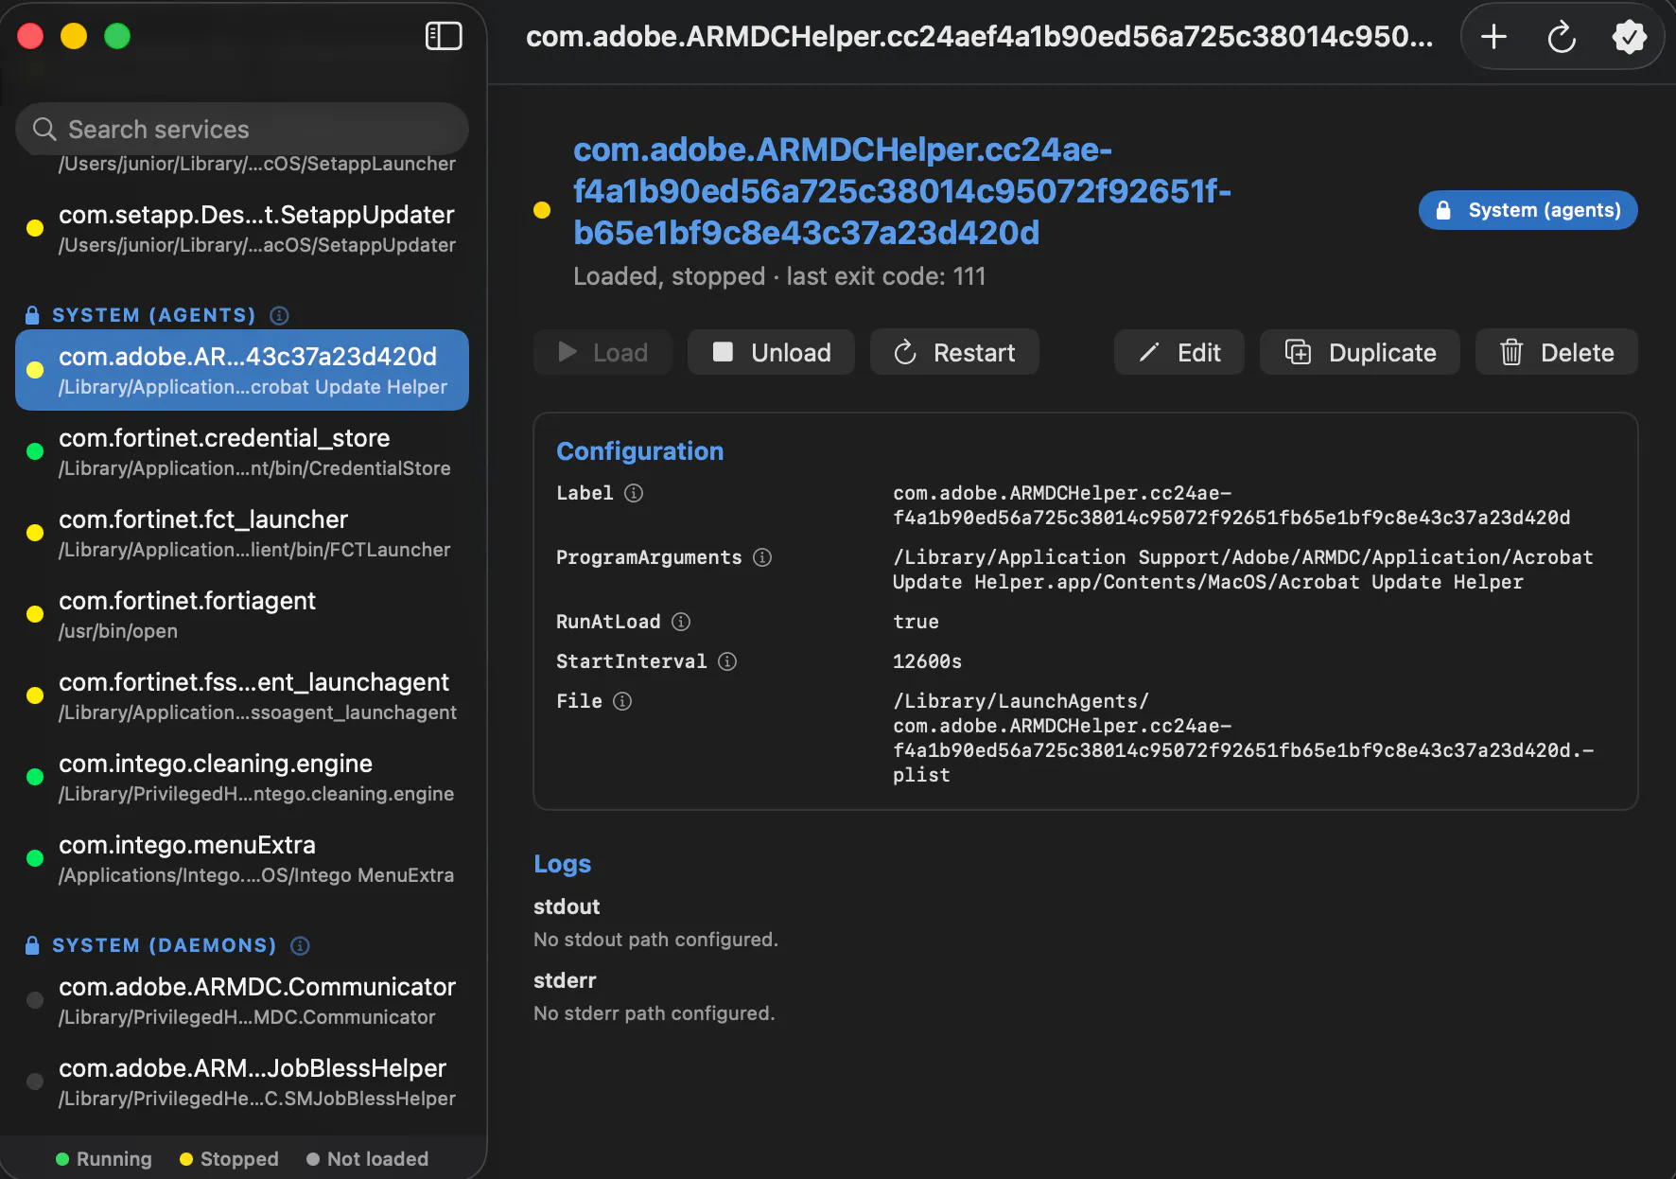Click the File path value under /Library/LaunchAgents/
Viewport: 1676px width, 1179px height.
1243,738
